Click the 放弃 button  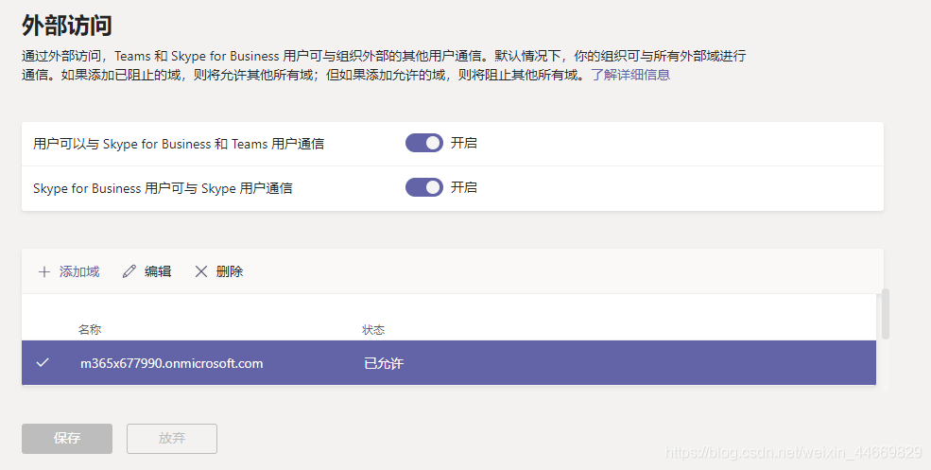[x=172, y=439]
